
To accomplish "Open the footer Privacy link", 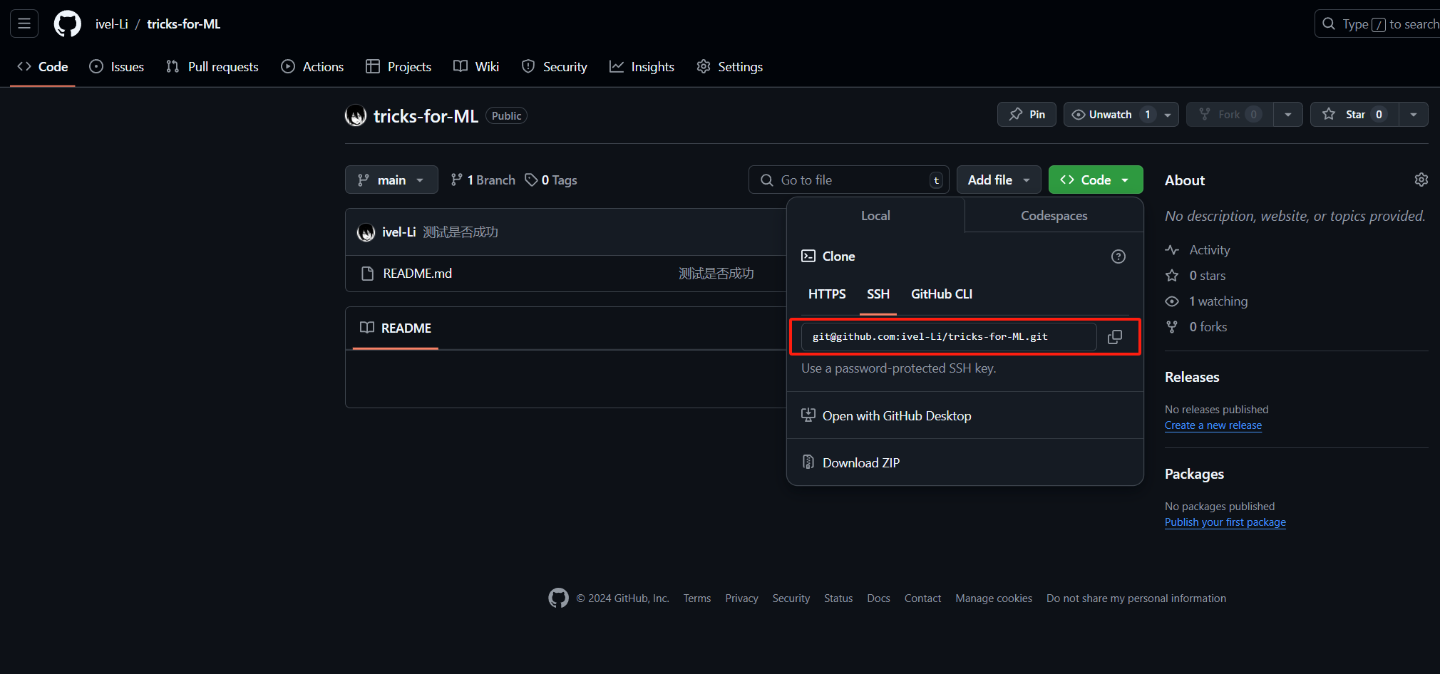I will 741,598.
